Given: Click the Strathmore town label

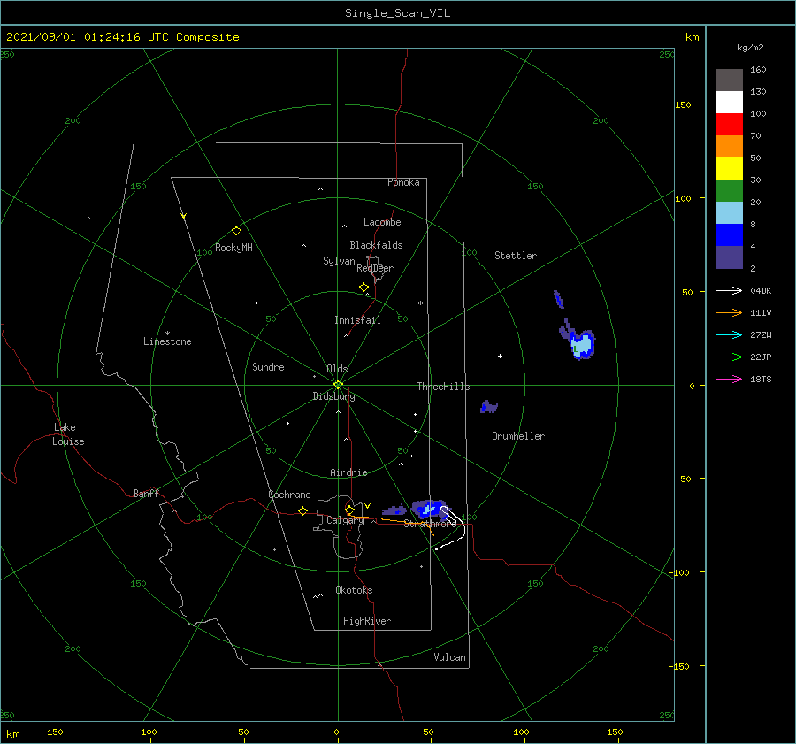Looking at the screenshot, I should click(430, 524).
